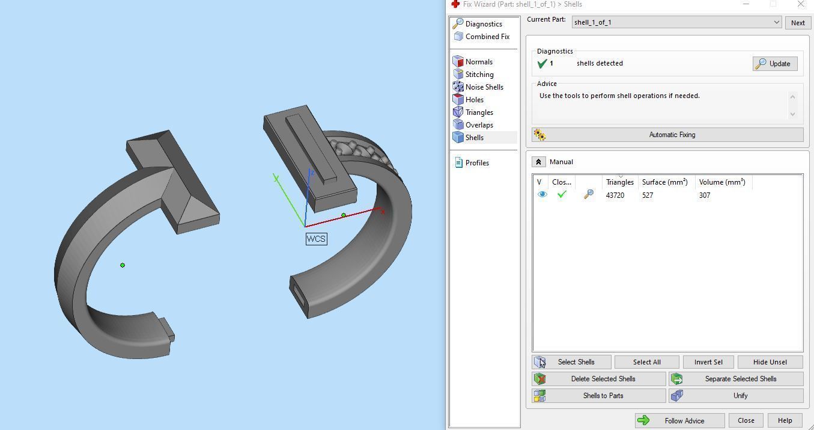Open the Noise Shells page
Image resolution: width=814 pixels, height=430 pixels.
tap(484, 87)
